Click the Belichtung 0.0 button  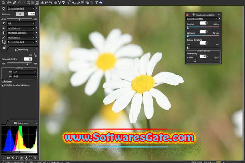(x=20, y=14)
